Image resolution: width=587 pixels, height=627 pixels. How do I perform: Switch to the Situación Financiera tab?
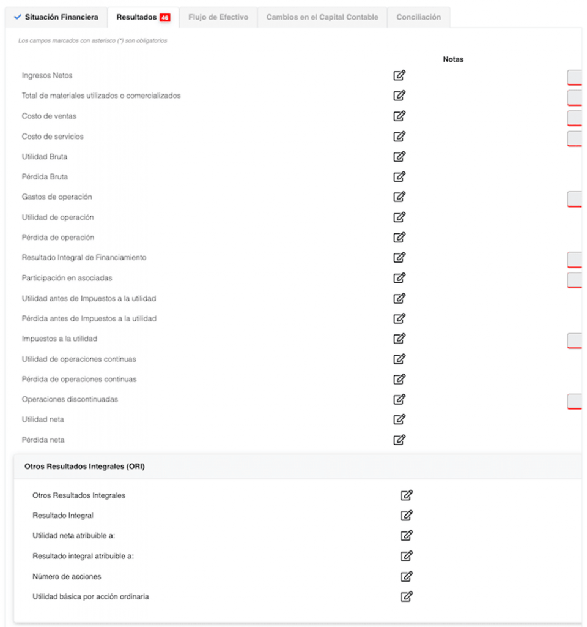56,17
